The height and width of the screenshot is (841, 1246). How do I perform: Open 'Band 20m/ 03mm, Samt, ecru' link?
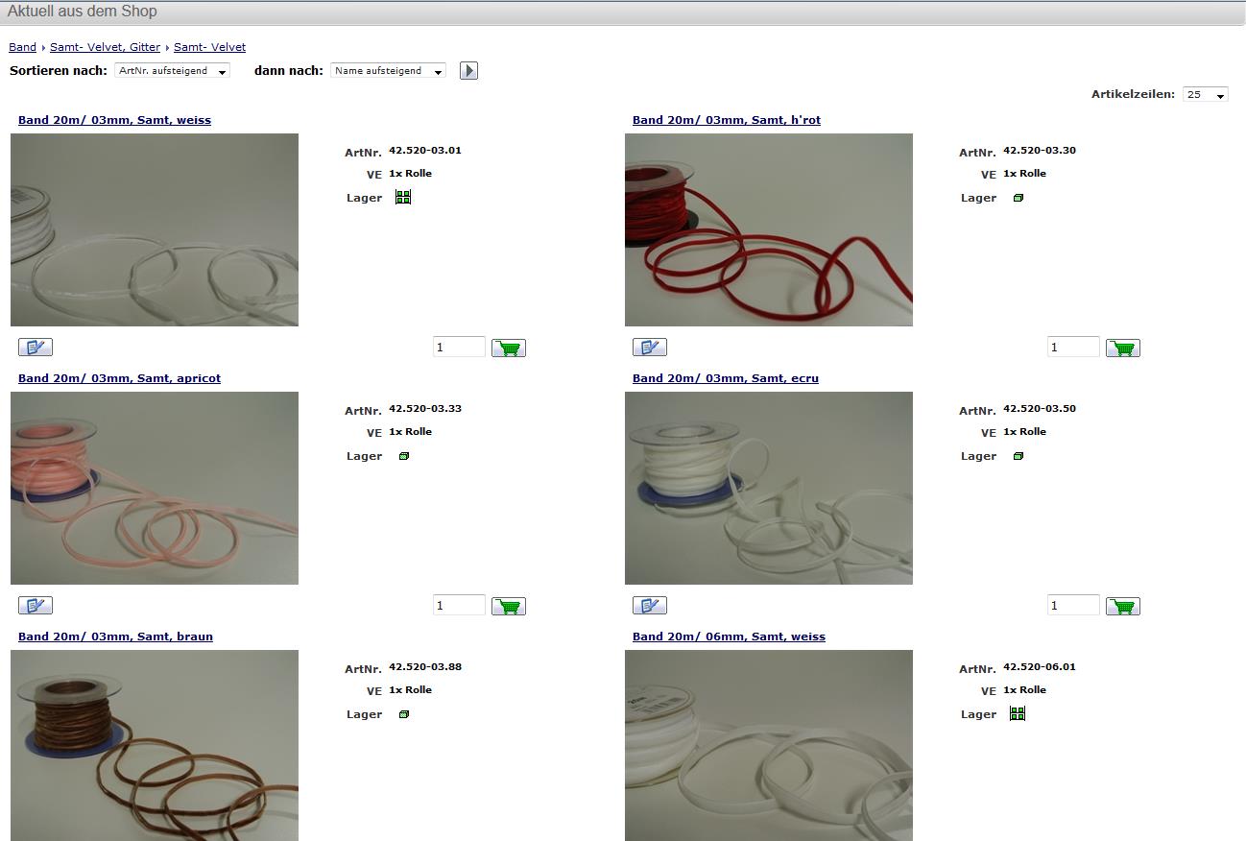726,378
